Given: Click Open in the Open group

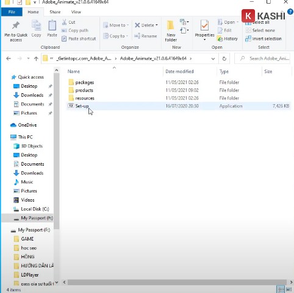Looking at the screenshot, I should point(228,22).
